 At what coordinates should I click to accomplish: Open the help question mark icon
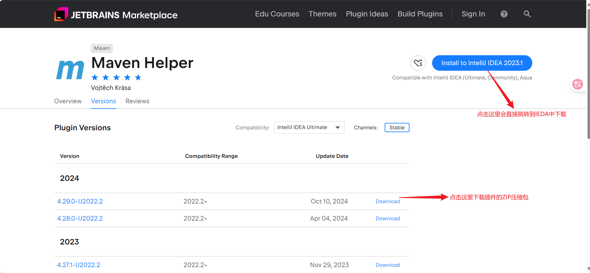tap(504, 14)
